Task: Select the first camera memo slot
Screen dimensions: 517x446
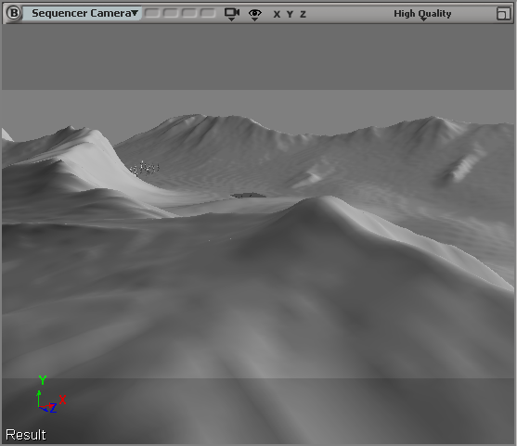Action: (152, 13)
